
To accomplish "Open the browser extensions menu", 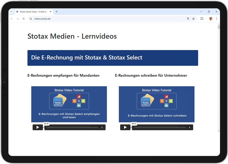I will point(202,19).
